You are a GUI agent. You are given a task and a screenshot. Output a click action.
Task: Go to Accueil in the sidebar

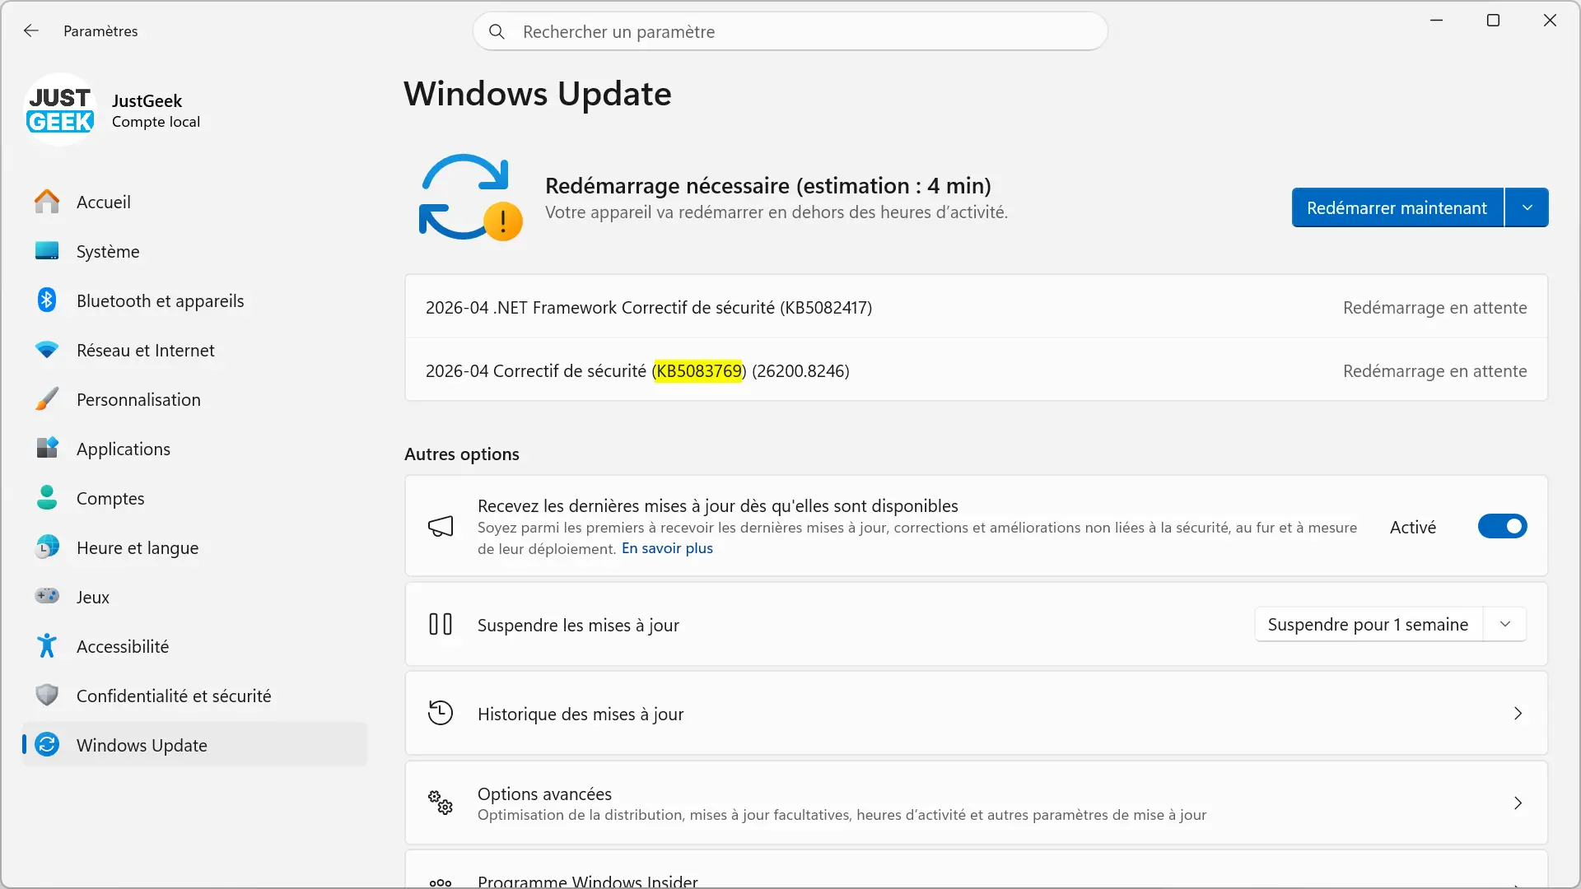[x=195, y=202]
